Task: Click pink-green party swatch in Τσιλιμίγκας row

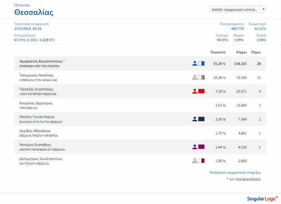Action: click(201, 77)
